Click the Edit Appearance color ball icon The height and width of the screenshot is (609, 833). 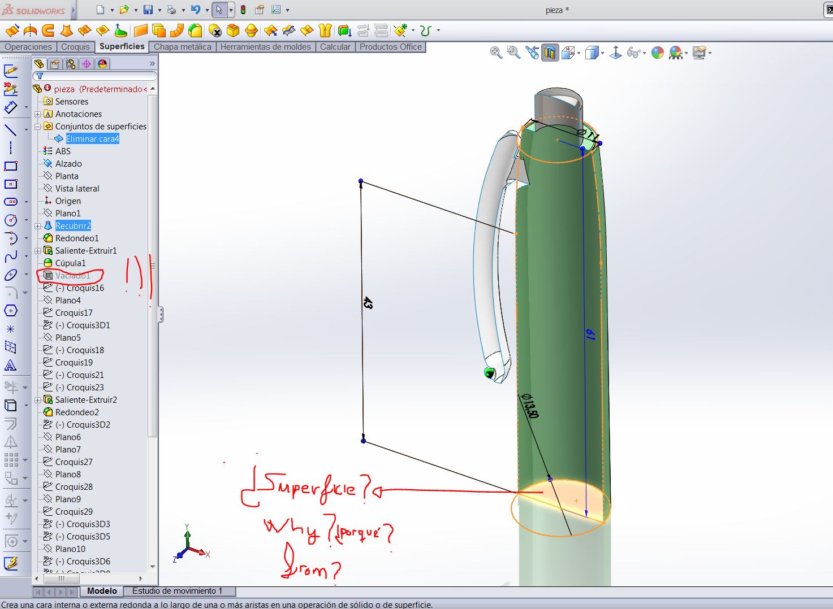(x=657, y=53)
